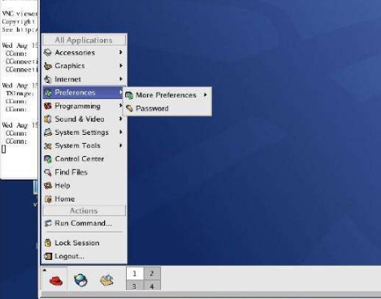Expand the More Preferences submenu arrow
The image size is (381, 299).
[206, 95]
